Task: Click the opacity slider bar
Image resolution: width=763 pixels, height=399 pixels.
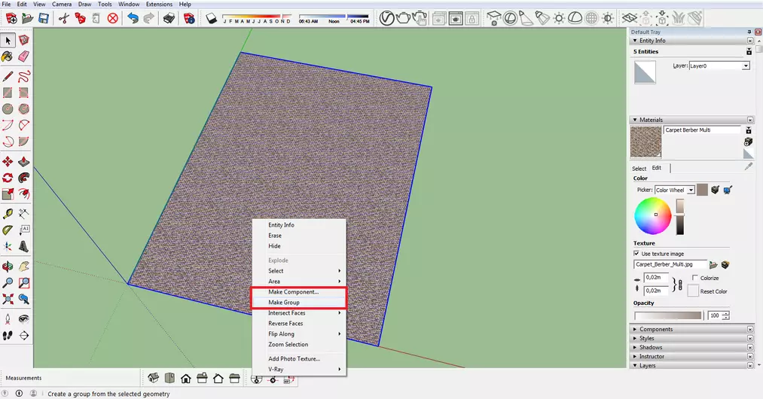Action: tap(668, 315)
